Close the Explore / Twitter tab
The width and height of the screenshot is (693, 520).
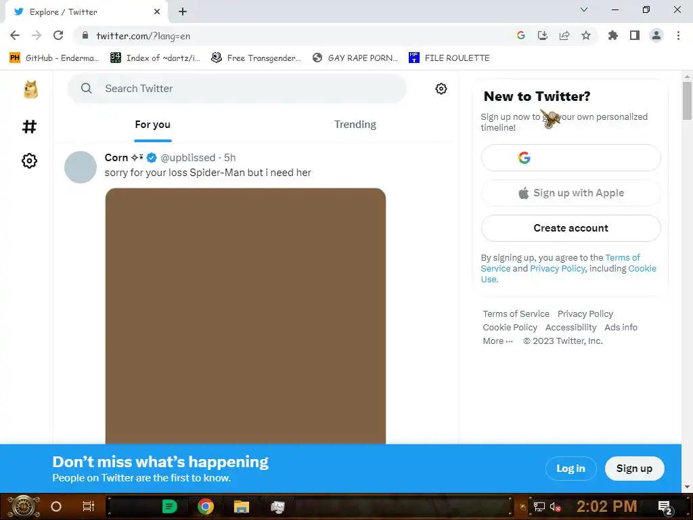(157, 12)
